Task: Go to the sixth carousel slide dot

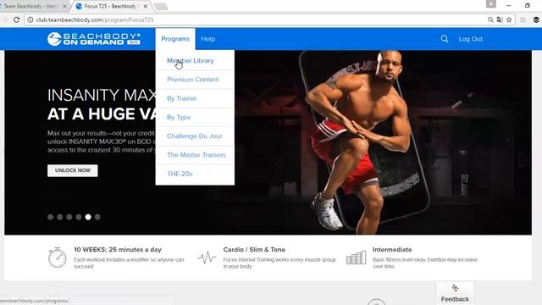Action: [x=97, y=217]
